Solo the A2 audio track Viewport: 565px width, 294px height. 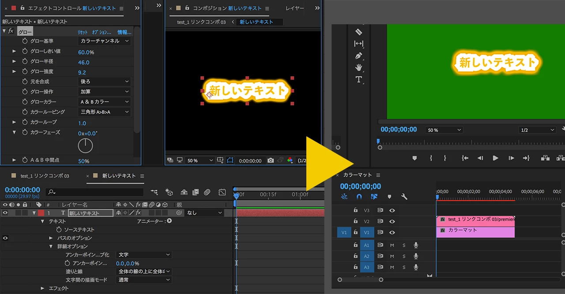(404, 256)
